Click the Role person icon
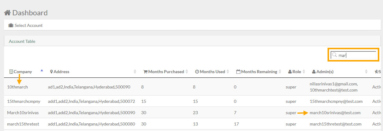383x131 pixels. [x=290, y=72]
